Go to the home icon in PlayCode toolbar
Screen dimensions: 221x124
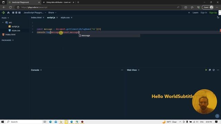coord(8,13)
